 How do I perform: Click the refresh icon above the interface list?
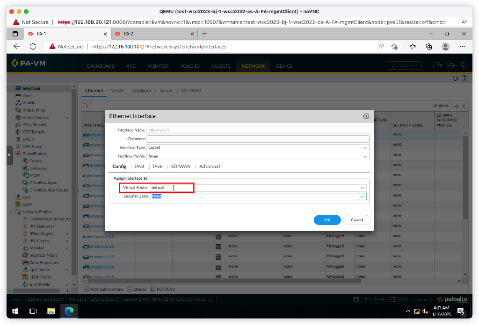point(455,79)
